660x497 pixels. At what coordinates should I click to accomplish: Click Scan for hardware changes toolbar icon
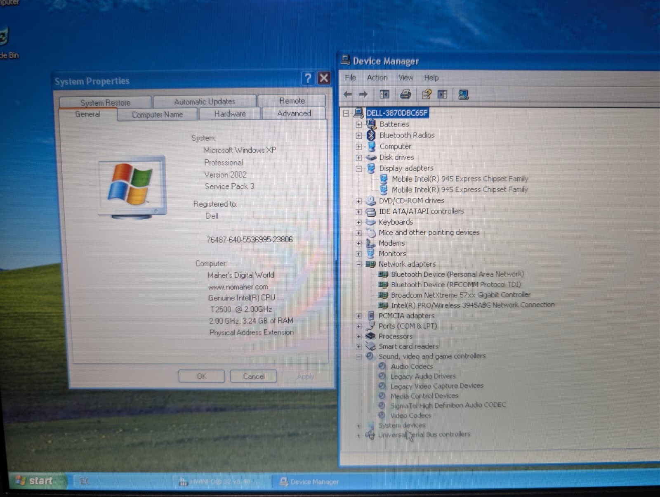[463, 95]
